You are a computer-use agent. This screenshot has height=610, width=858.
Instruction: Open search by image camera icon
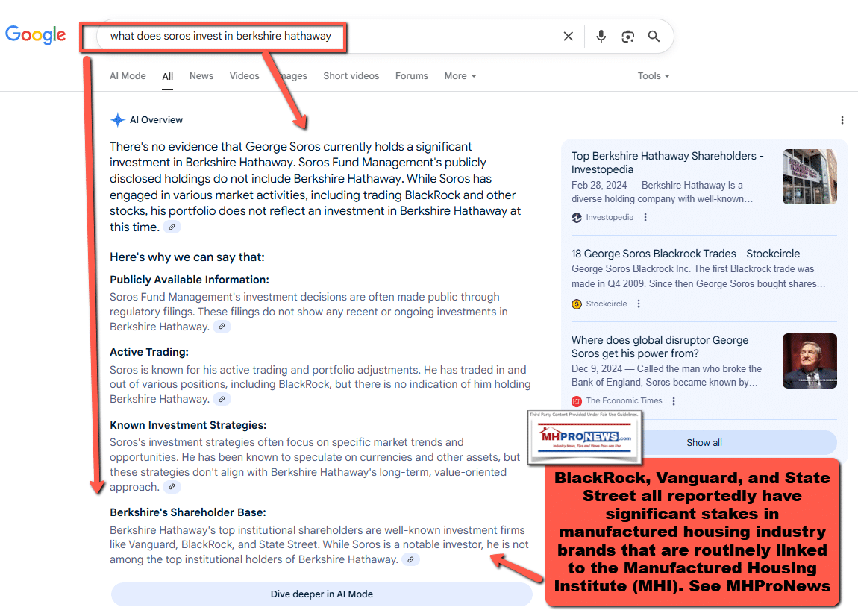click(x=627, y=36)
